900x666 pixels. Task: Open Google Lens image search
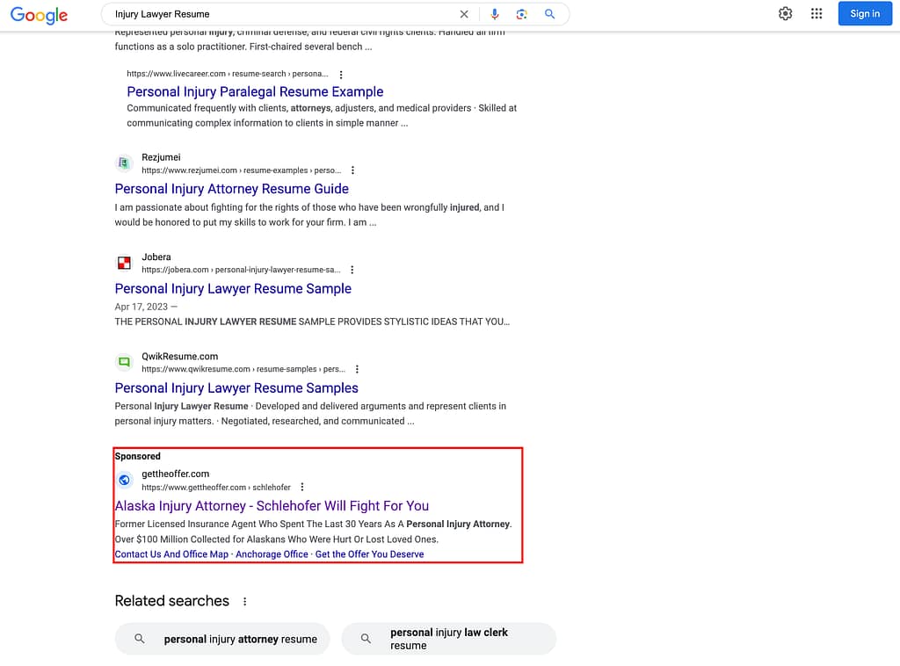[x=521, y=14]
